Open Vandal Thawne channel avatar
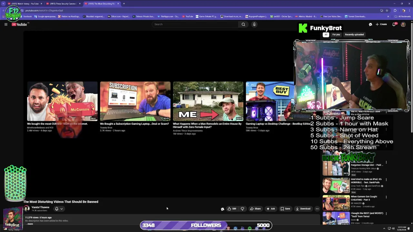This screenshot has width=413, height=232. 26,208
